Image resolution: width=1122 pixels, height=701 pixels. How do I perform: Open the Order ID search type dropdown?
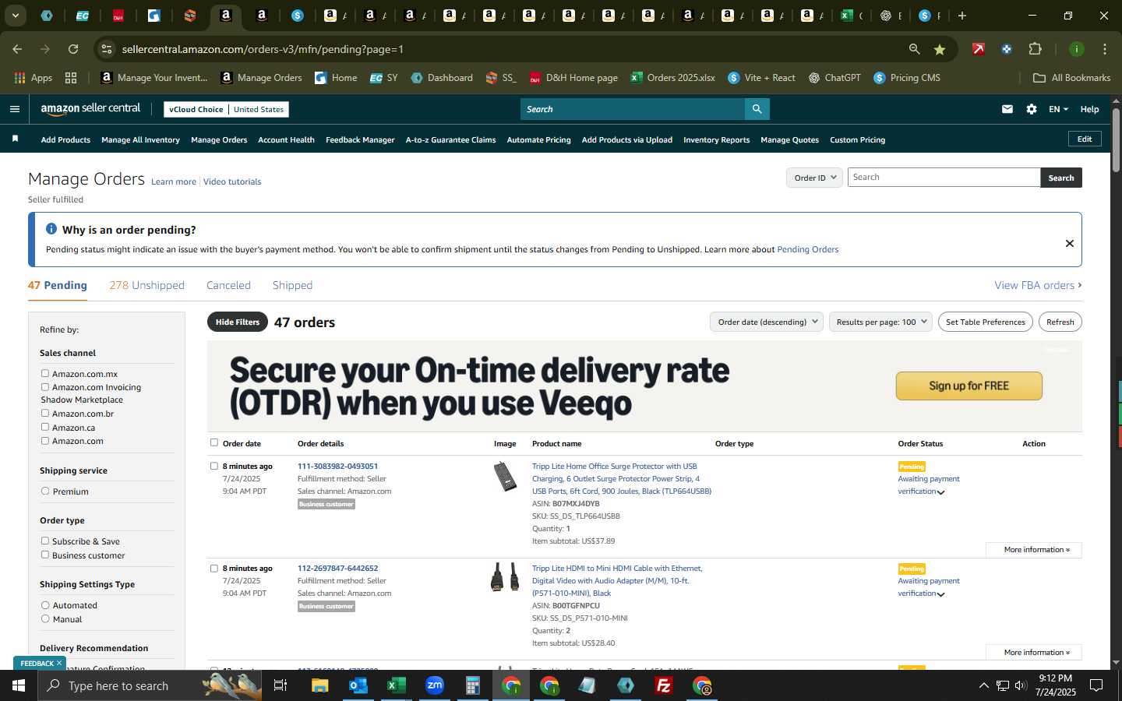[814, 178]
